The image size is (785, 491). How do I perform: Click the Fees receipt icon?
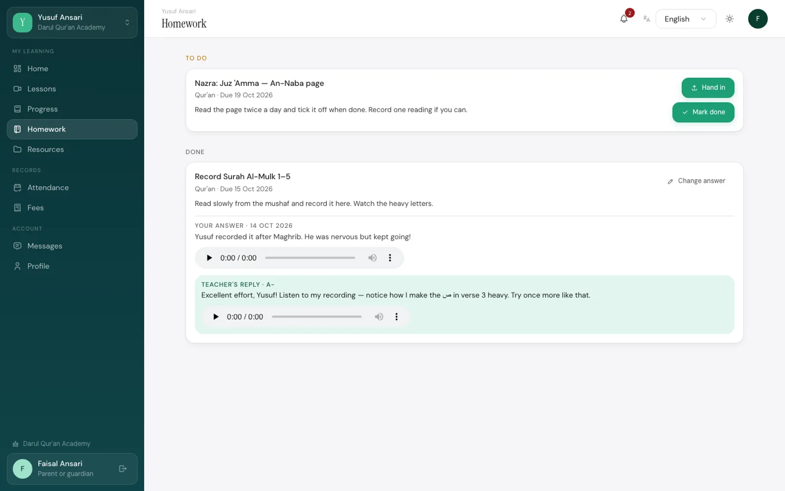point(18,208)
